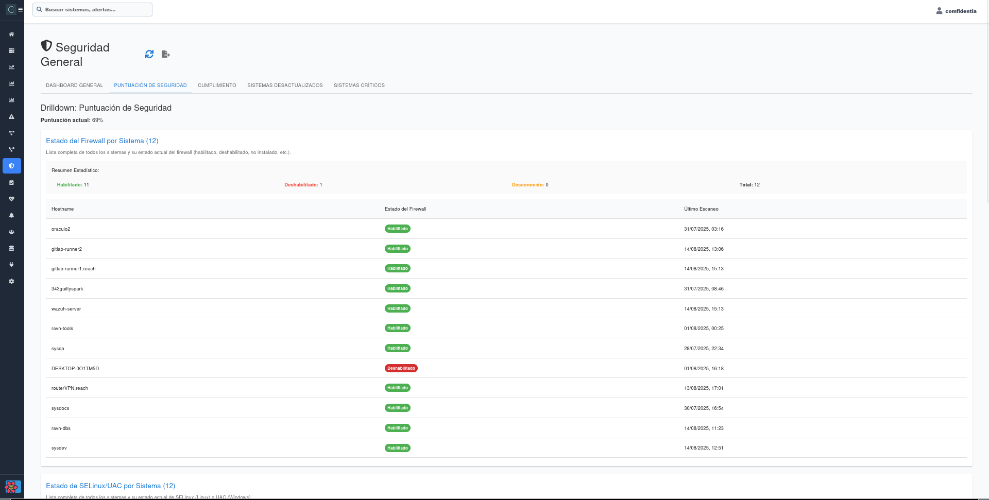Click the warning triangle alerts icon

click(11, 117)
